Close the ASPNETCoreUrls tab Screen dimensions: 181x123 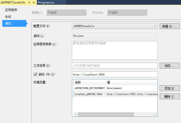click(x=34, y=2)
